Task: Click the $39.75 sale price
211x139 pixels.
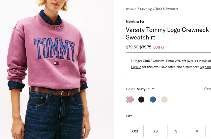Action: [x=145, y=47]
